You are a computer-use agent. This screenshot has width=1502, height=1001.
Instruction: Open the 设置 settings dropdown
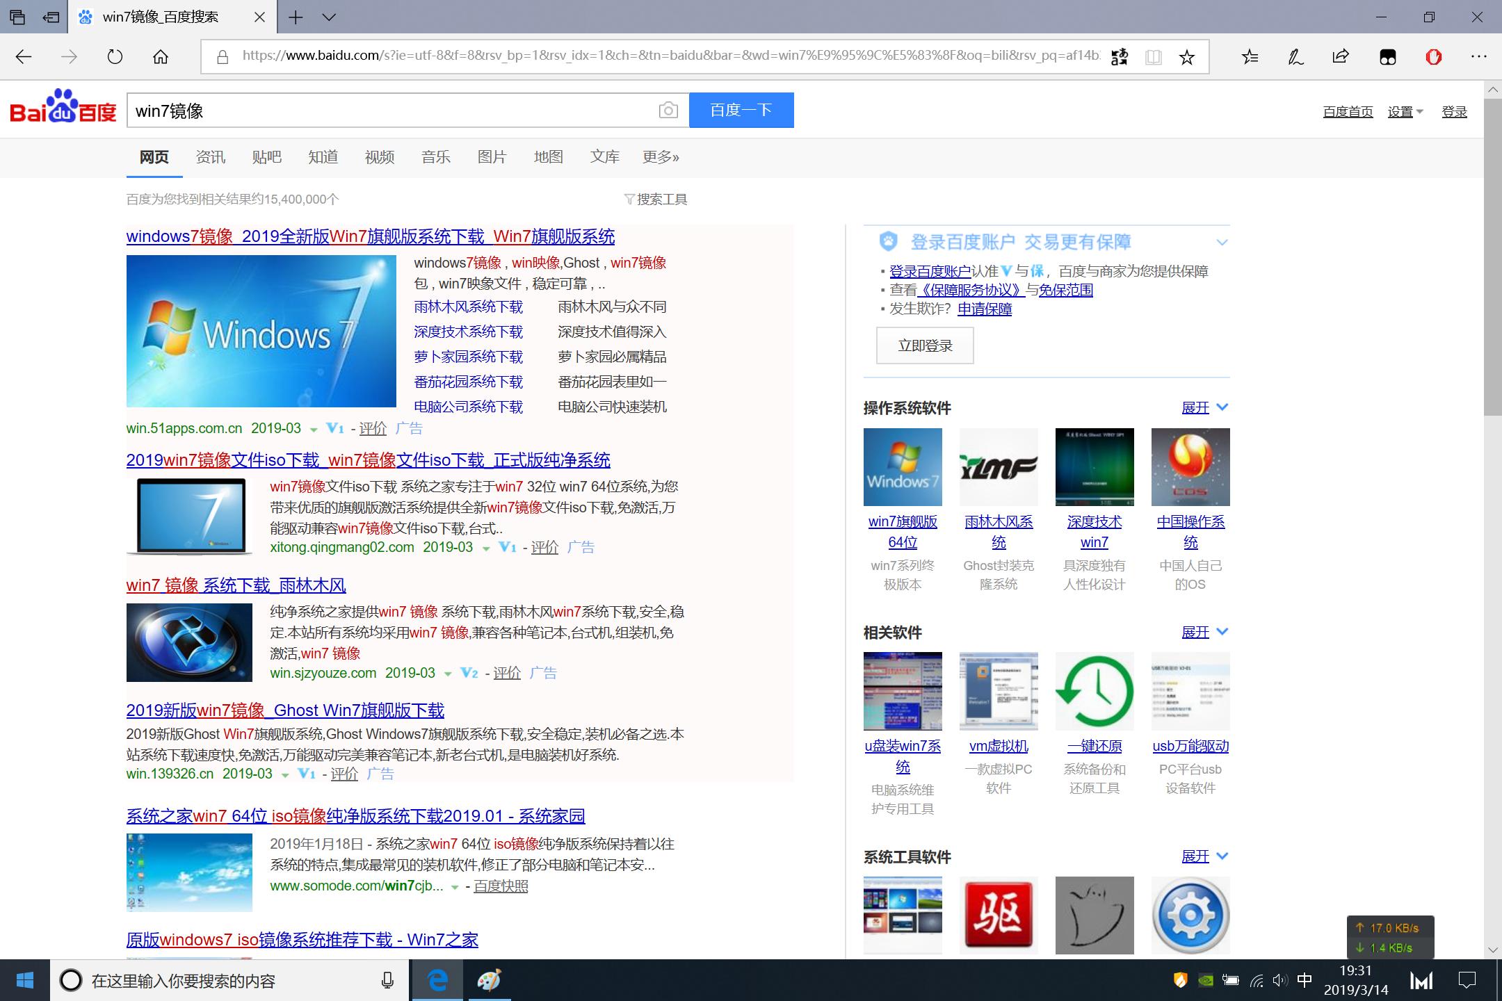(x=1400, y=111)
